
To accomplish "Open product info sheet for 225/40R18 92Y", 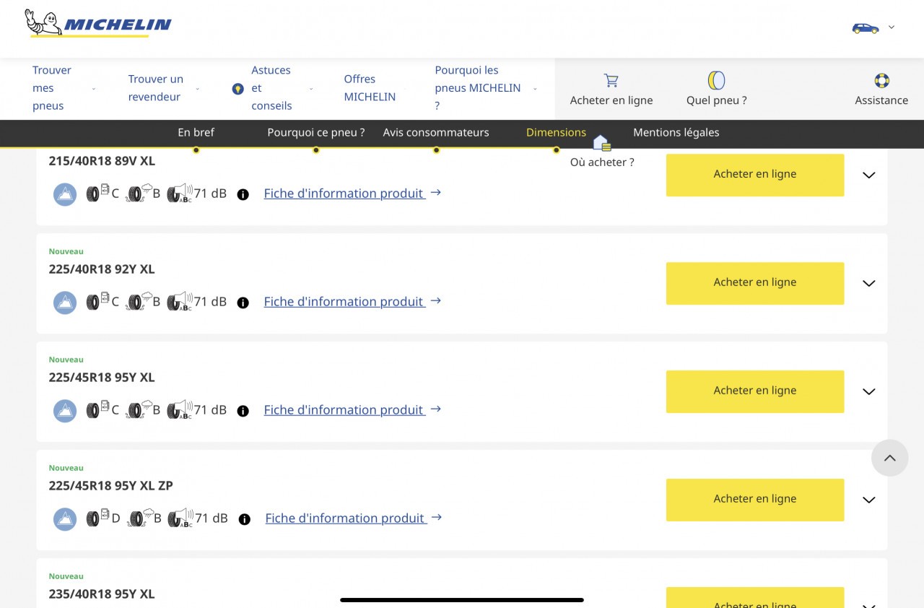I will 352,302.
